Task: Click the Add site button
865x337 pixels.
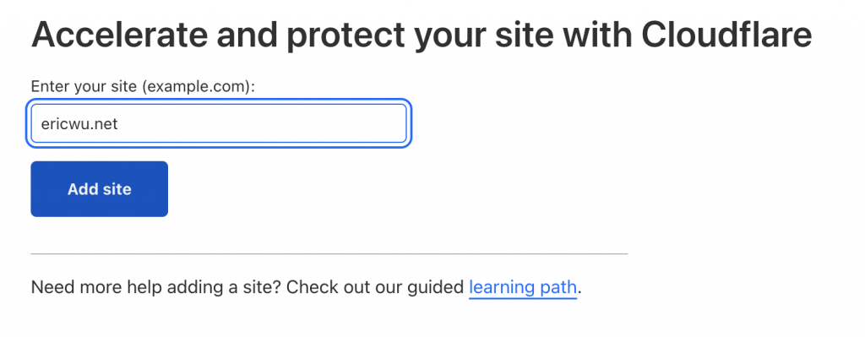Action: coord(100,189)
